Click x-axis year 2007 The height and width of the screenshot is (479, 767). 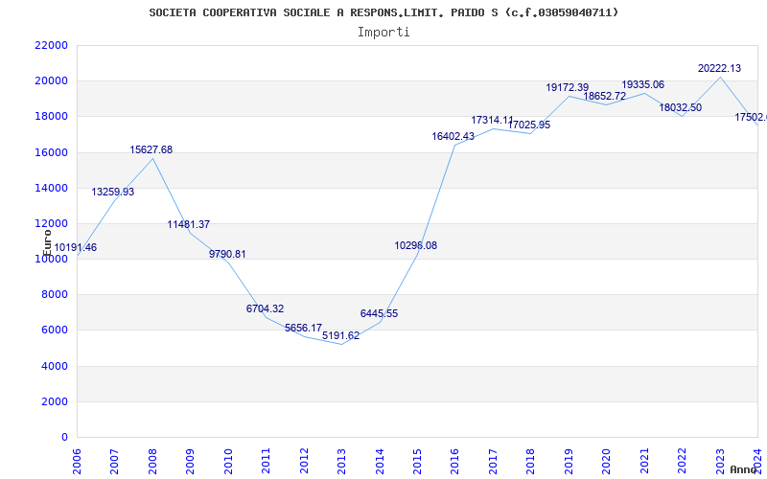(x=115, y=462)
